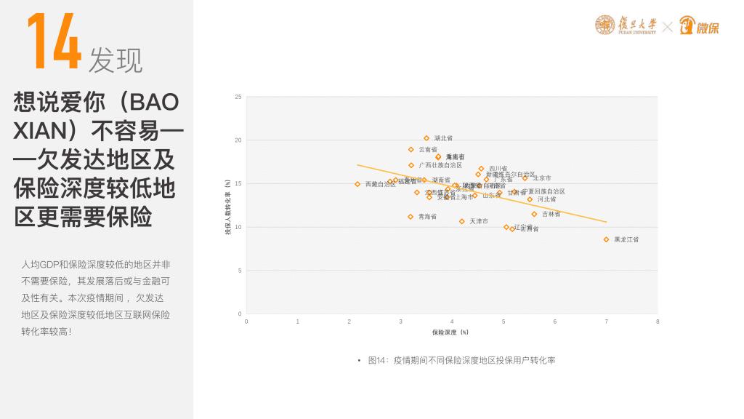This screenshot has width=744, height=419.
Task: Click the 西藏自治区 data point marker
Action: tap(357, 184)
